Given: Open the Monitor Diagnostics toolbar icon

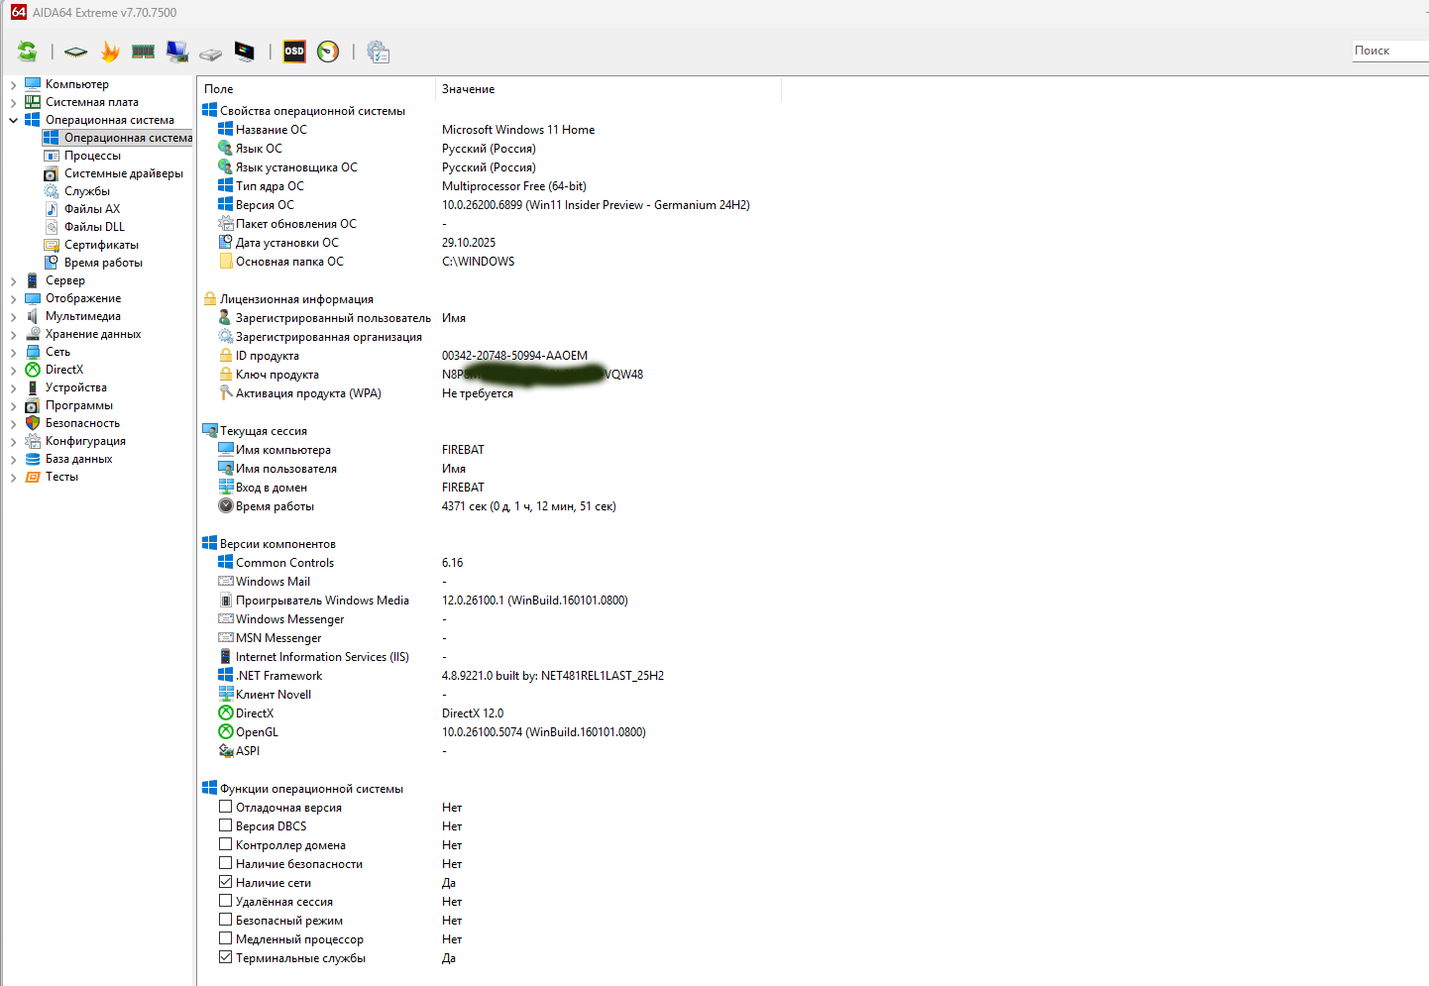Looking at the screenshot, I should click(x=177, y=52).
